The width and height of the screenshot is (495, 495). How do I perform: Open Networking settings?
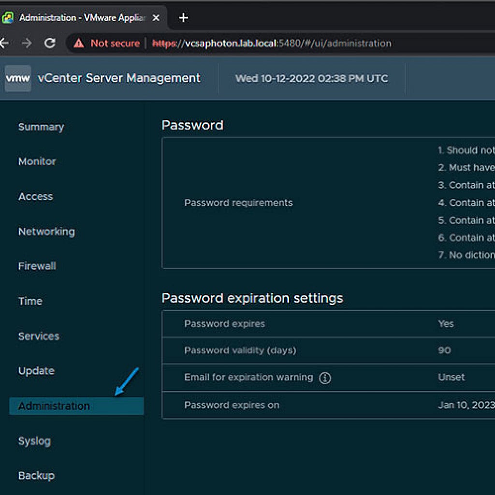pyautogui.click(x=46, y=232)
